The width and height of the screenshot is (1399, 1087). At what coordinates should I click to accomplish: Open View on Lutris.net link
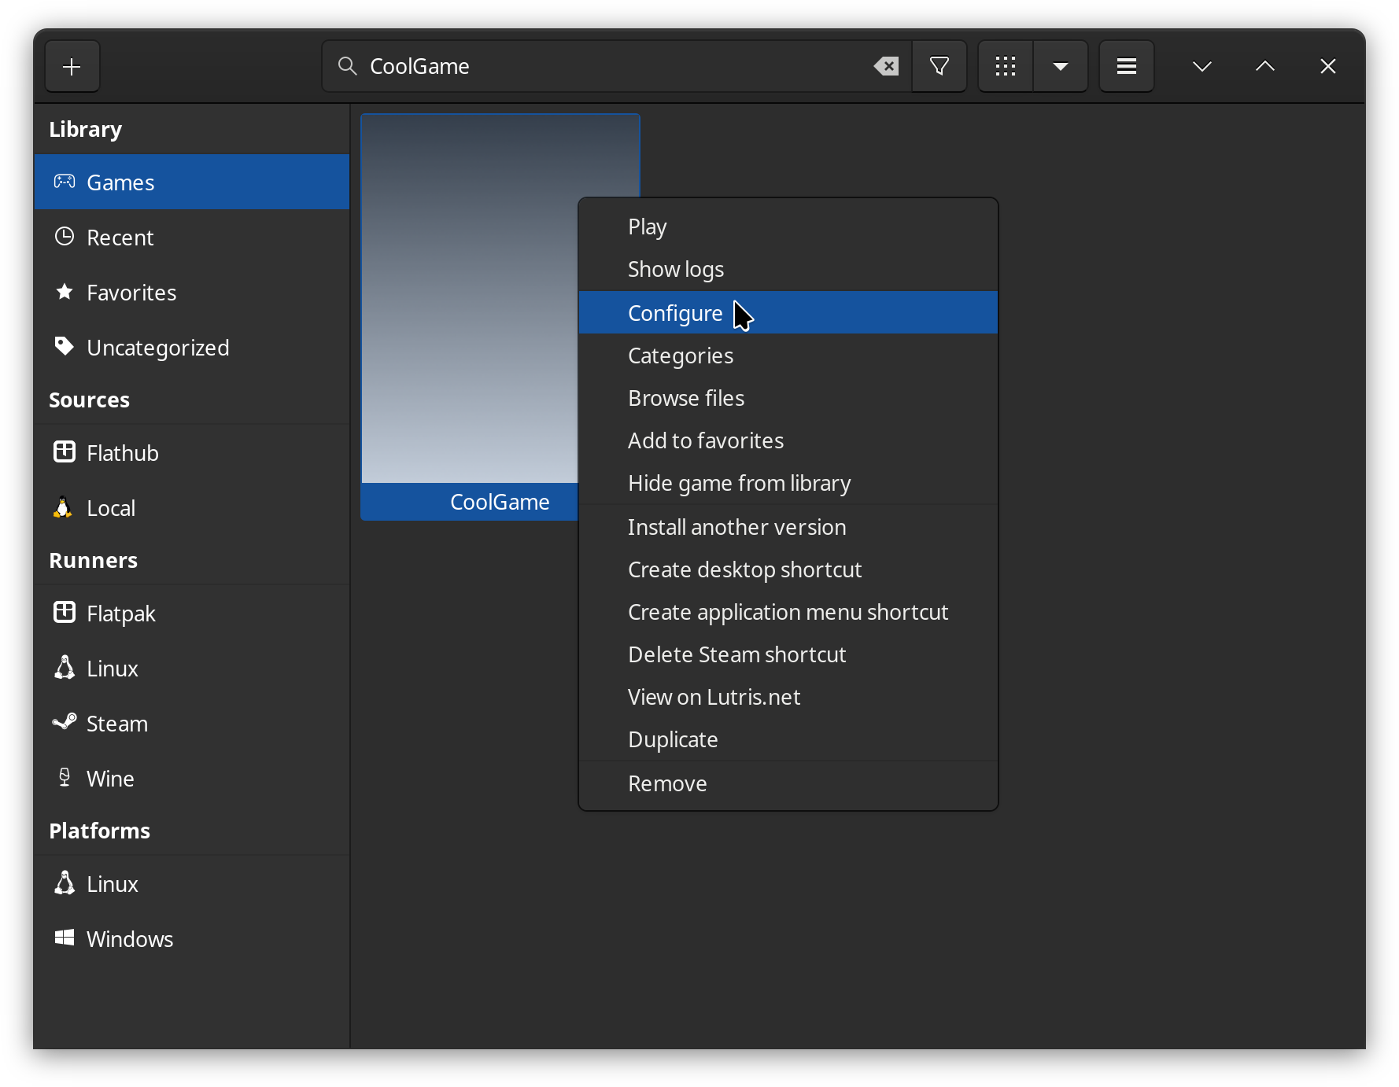click(714, 697)
